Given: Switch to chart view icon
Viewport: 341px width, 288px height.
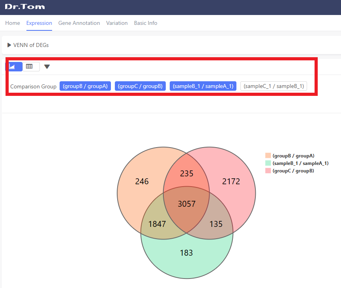Looking at the screenshot, I should point(14,67).
